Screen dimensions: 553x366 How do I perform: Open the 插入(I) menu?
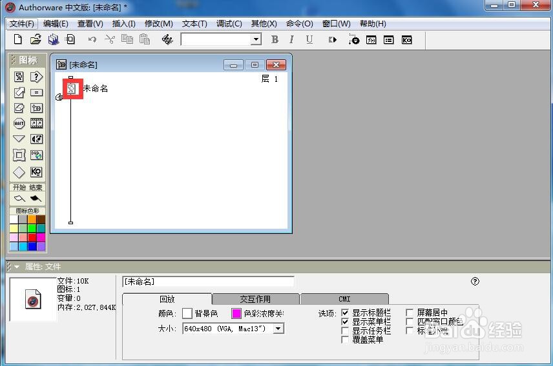click(x=124, y=24)
